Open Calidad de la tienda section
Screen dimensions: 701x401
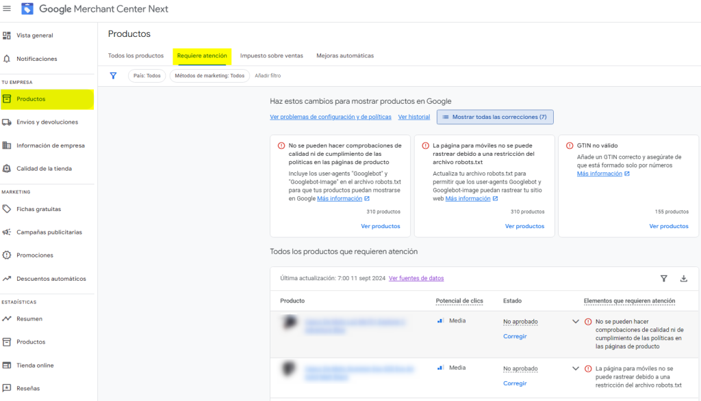tap(44, 169)
